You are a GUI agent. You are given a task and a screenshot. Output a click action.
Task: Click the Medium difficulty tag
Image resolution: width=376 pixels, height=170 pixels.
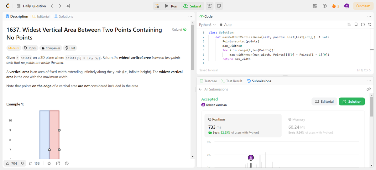13,48
